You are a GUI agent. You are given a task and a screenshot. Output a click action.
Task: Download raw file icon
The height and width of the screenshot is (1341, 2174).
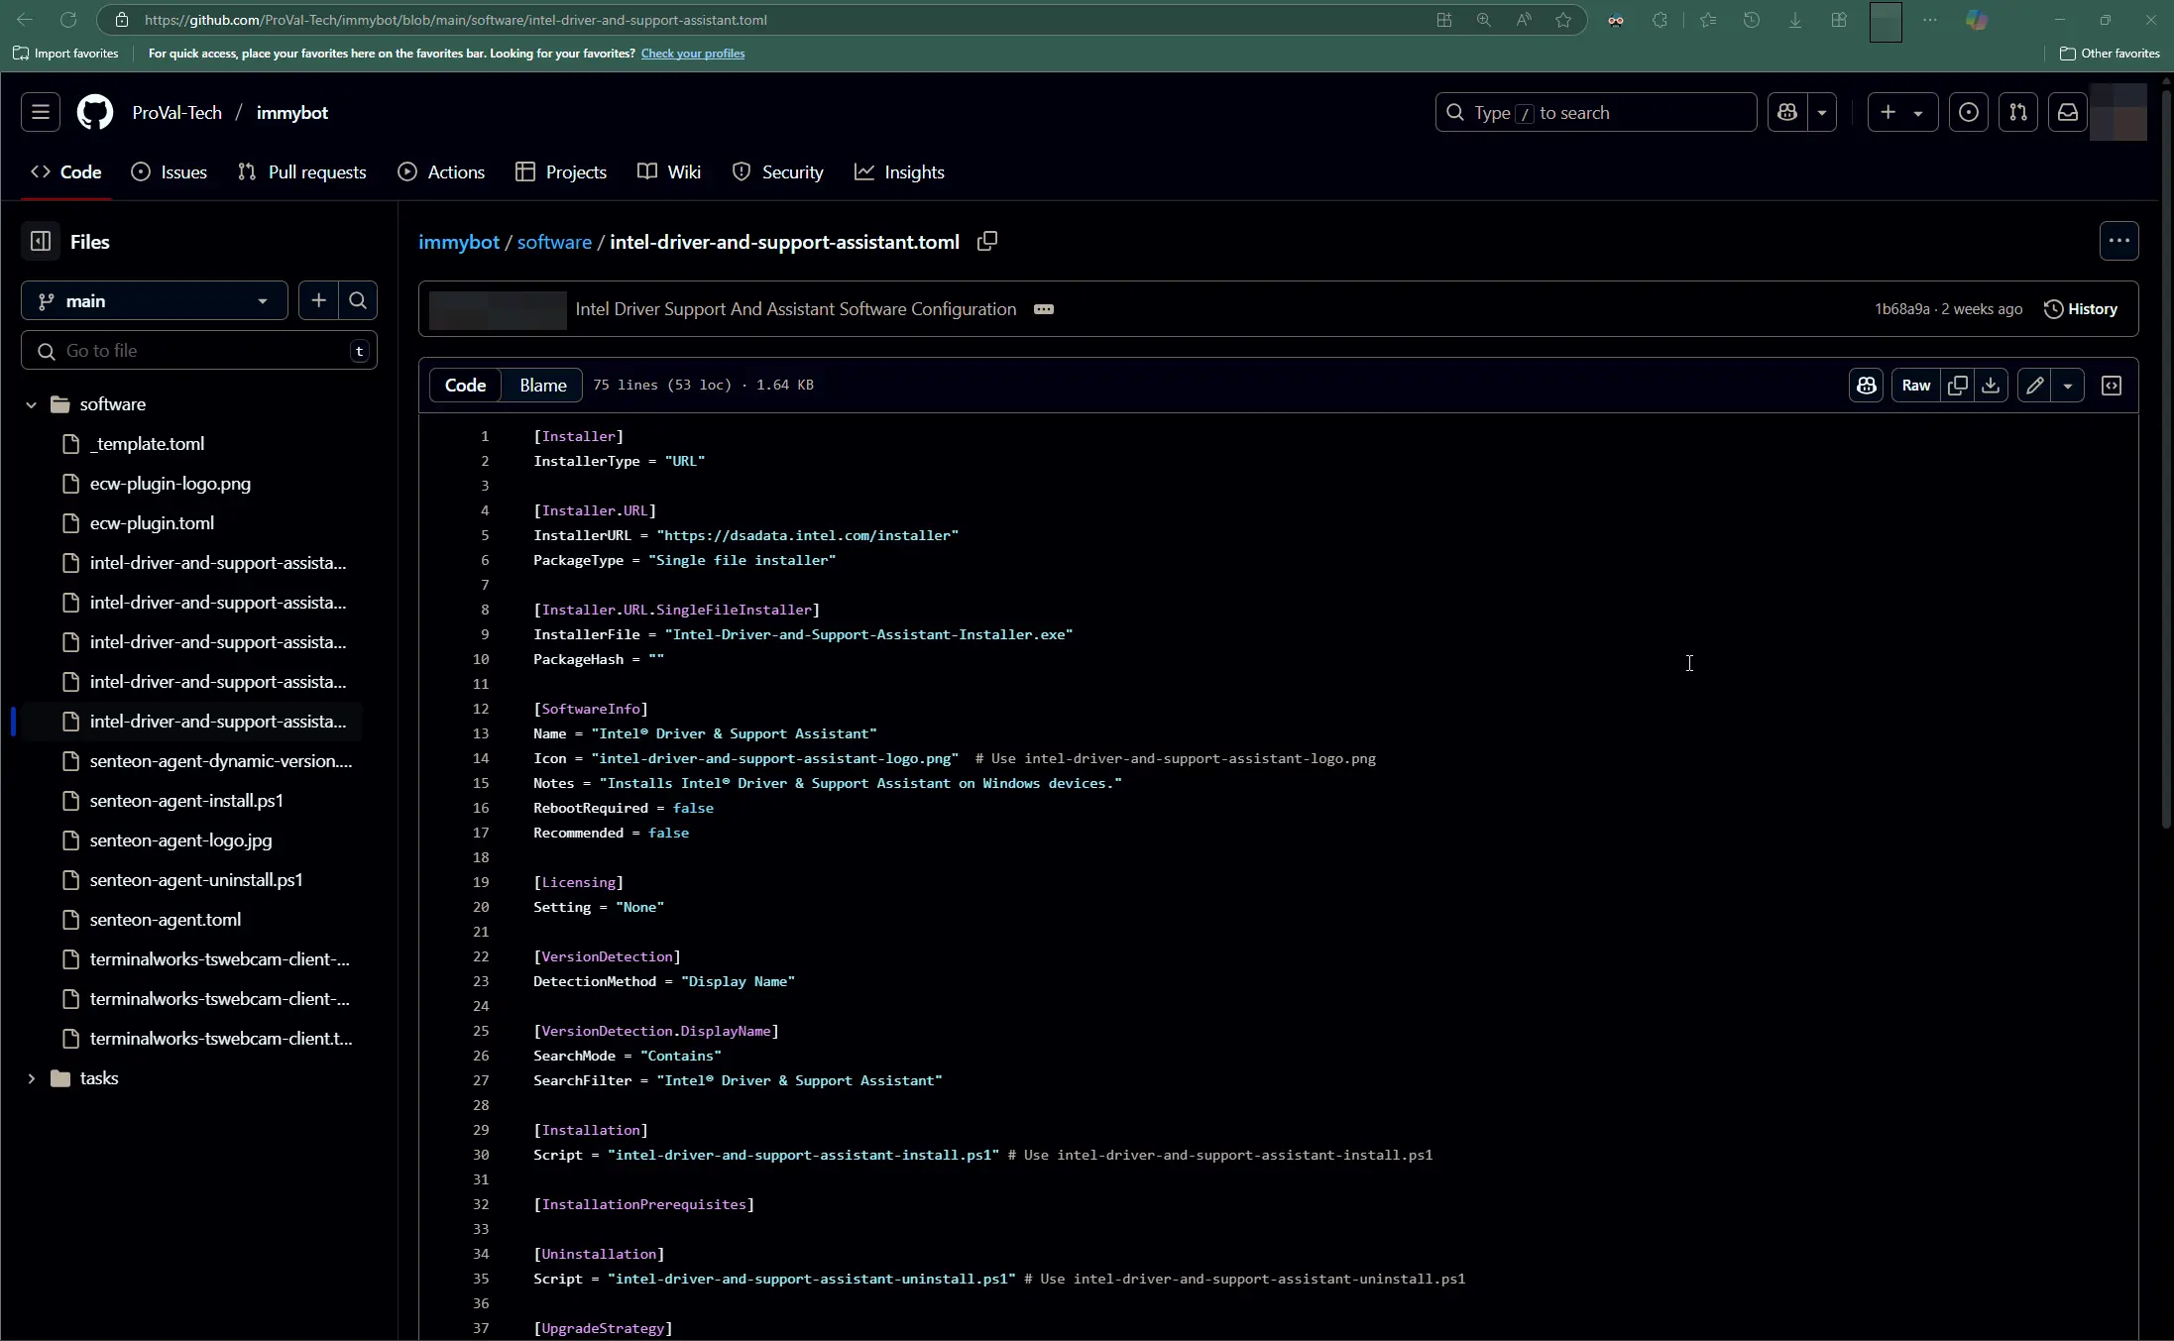coord(1991,386)
